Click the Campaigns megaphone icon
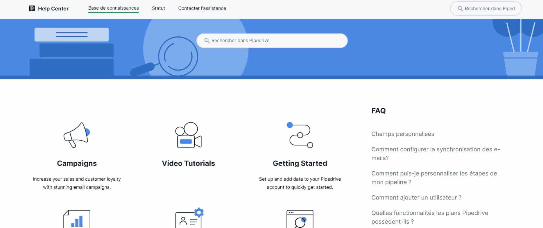The width and height of the screenshot is (543, 228). click(77, 135)
